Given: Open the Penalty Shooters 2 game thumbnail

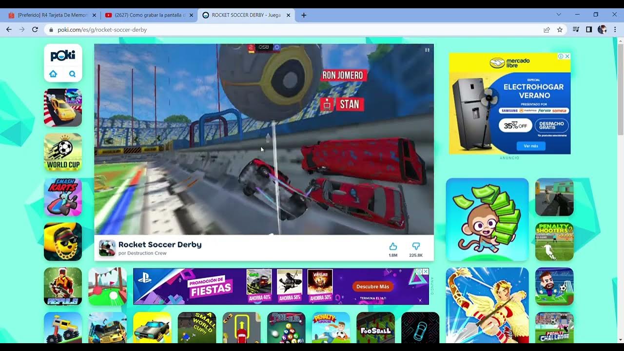Looking at the screenshot, I should coord(554,242).
